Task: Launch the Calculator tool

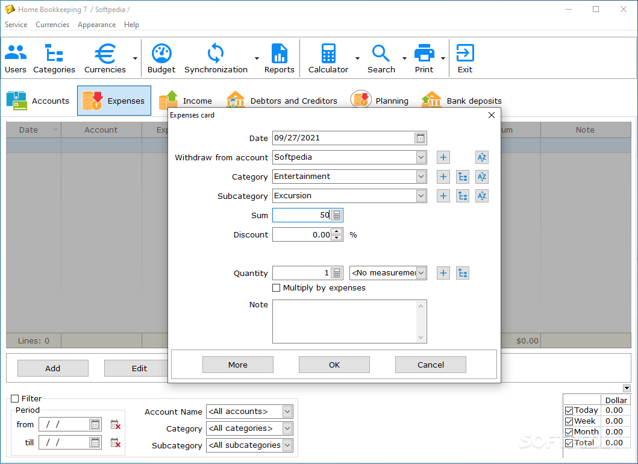Action: point(328,58)
